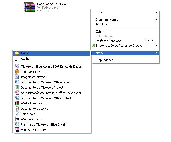Viewport: 171px width, 142px height.
Task: Select Documento do Microsoft Office Publisher
Action: (52, 98)
